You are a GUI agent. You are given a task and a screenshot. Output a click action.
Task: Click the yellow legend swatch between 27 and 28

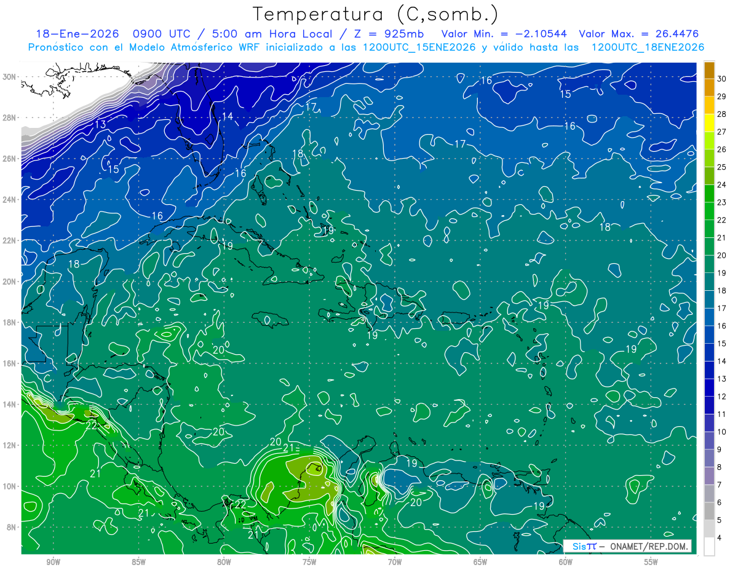click(x=710, y=122)
